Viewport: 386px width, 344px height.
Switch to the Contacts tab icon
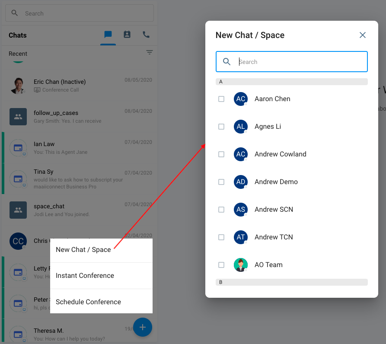127,35
